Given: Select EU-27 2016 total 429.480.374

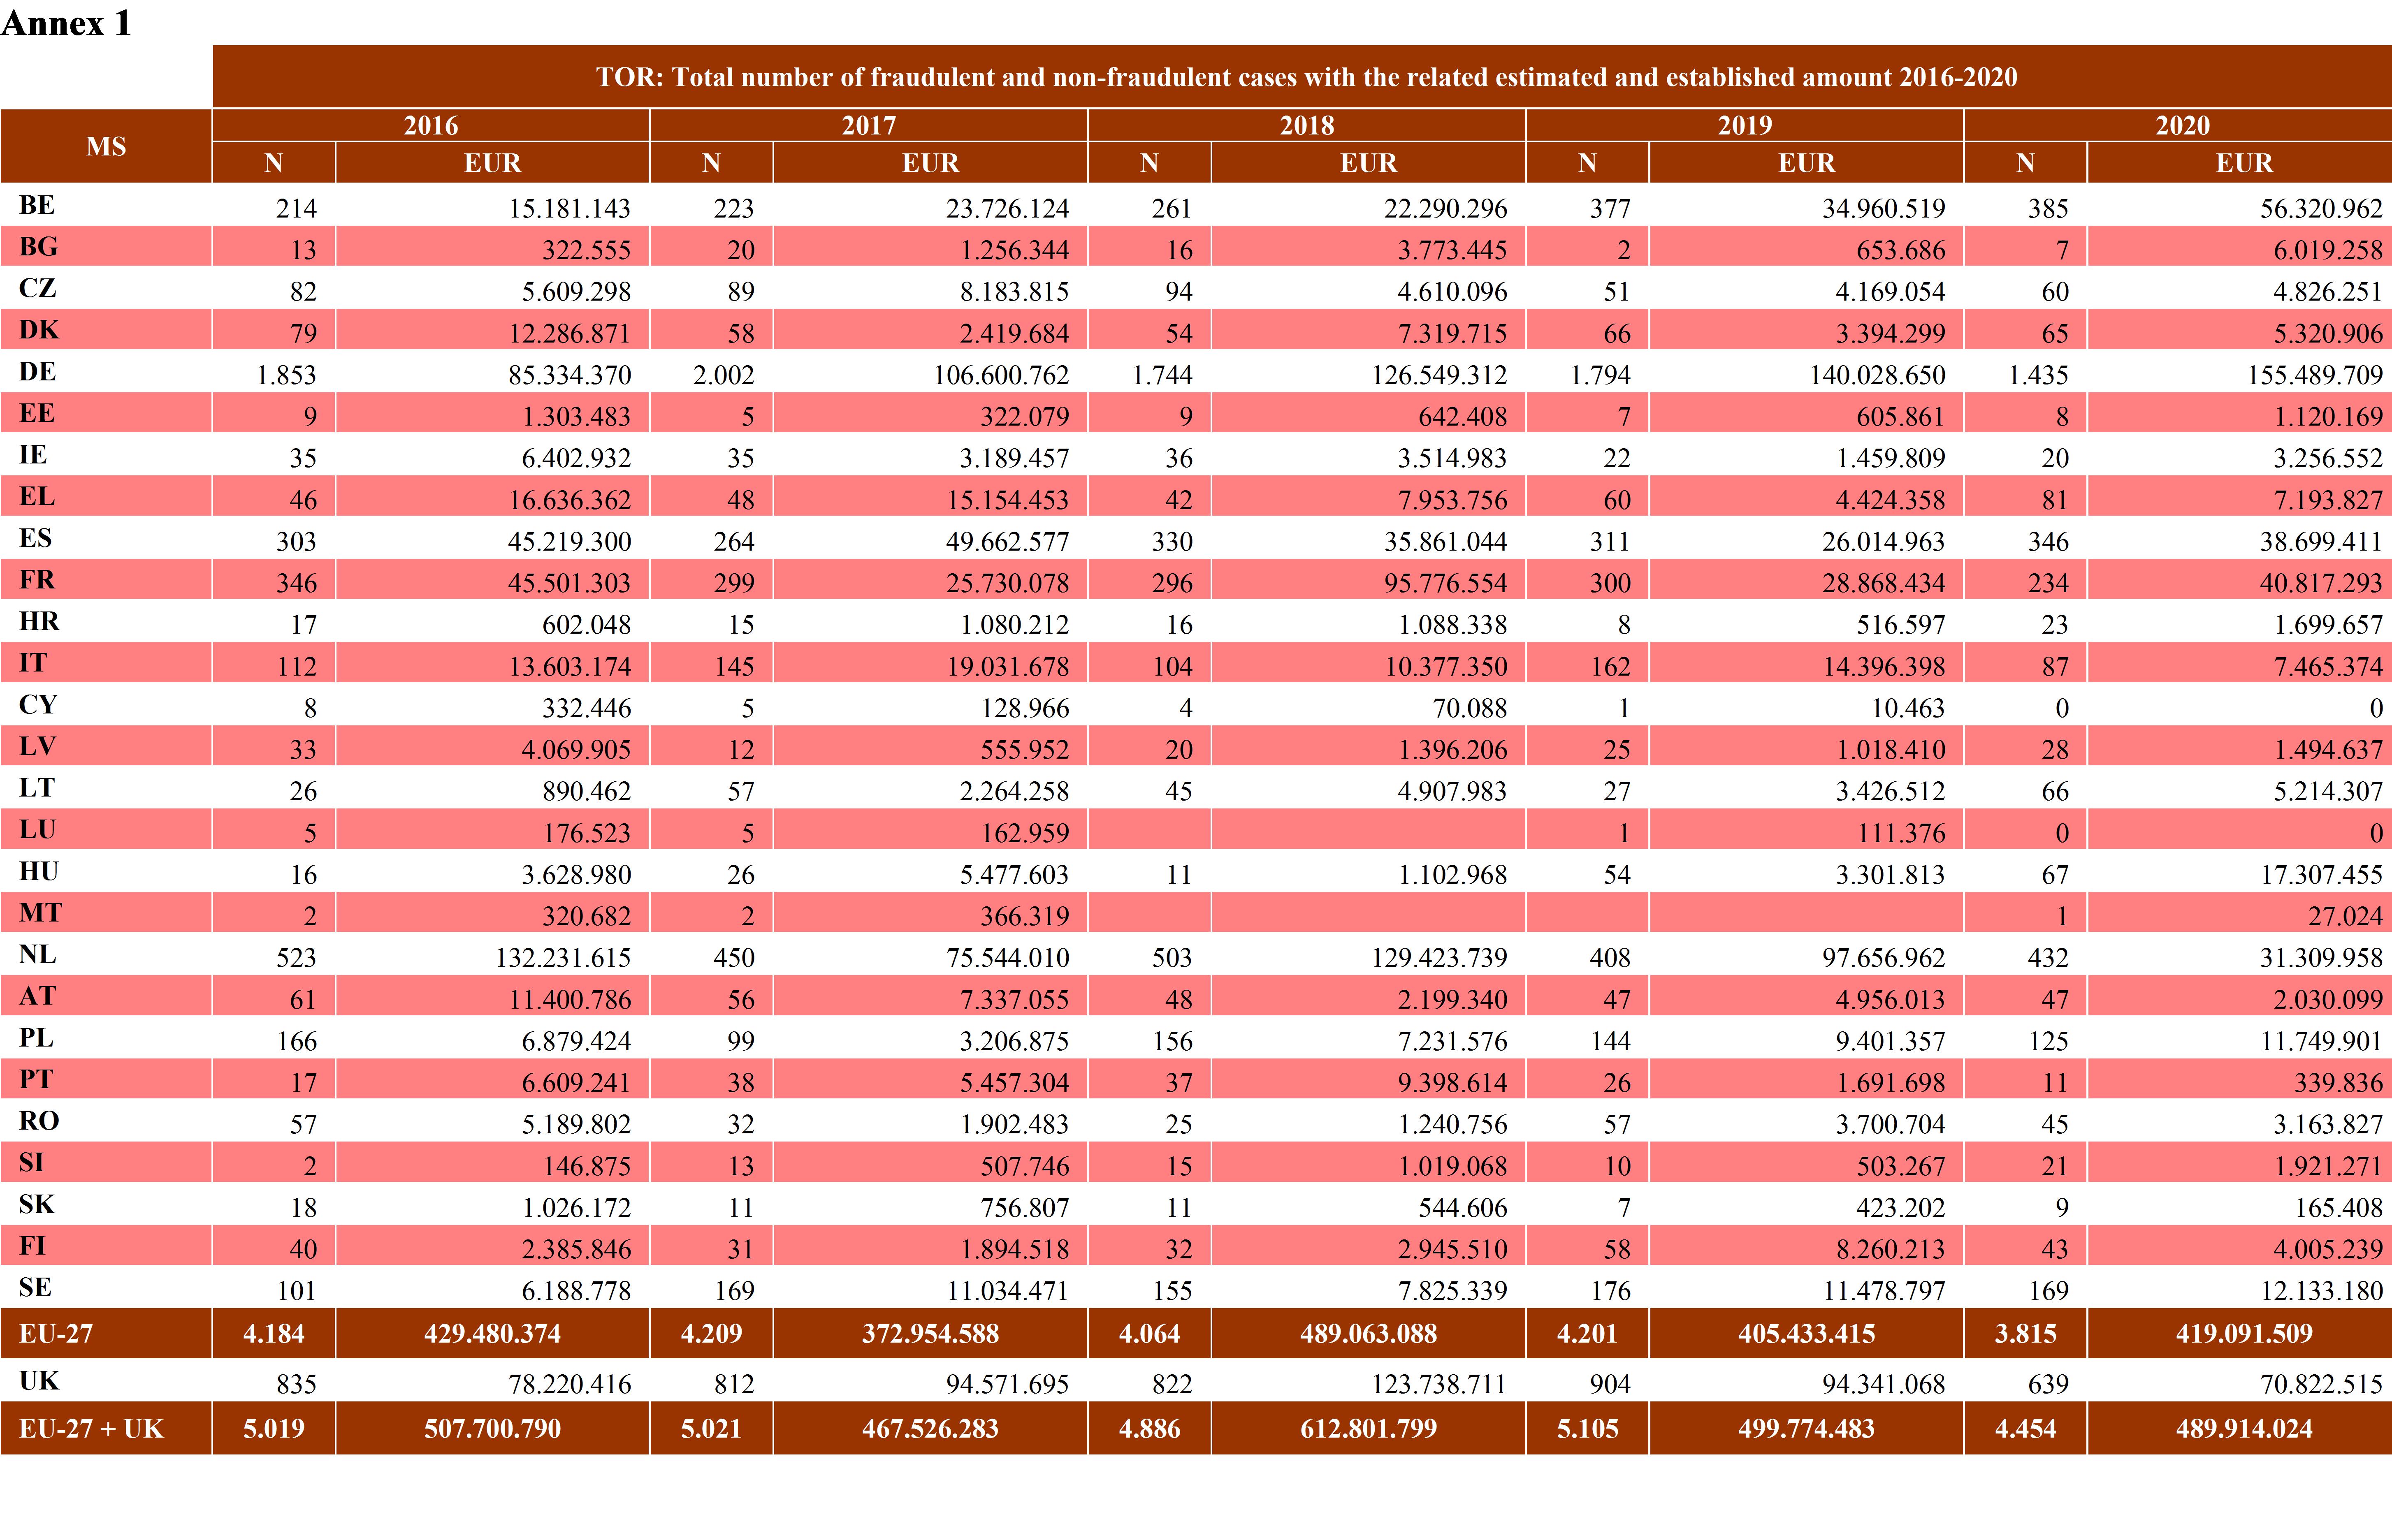Looking at the screenshot, I should 492,1333.
